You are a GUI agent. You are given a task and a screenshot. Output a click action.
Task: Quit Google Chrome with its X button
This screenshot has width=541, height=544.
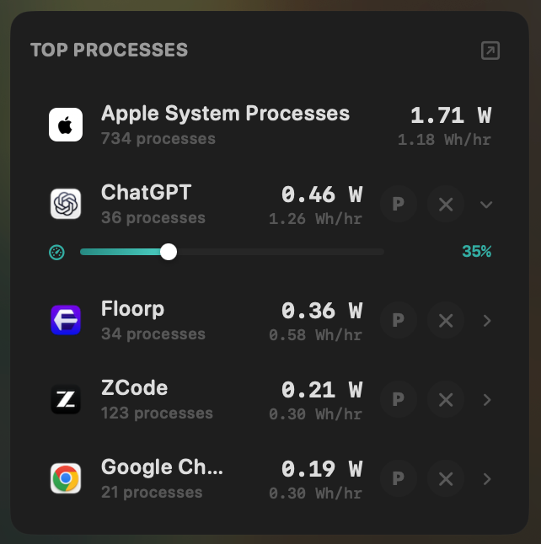(446, 479)
